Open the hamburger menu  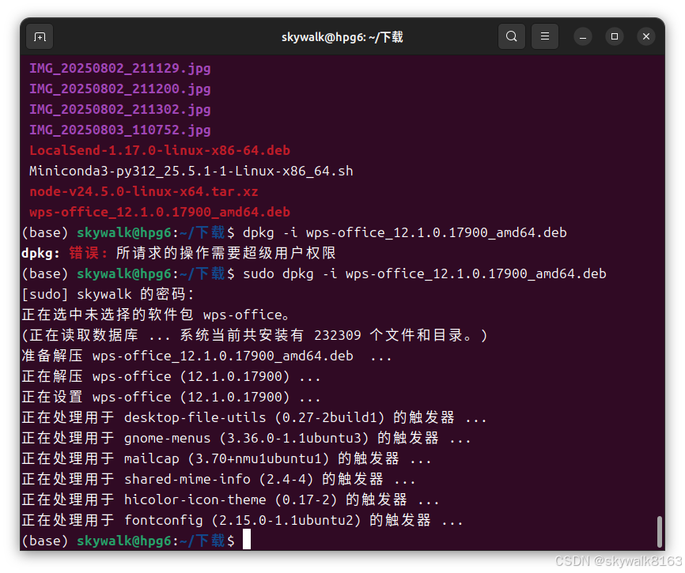tap(545, 36)
